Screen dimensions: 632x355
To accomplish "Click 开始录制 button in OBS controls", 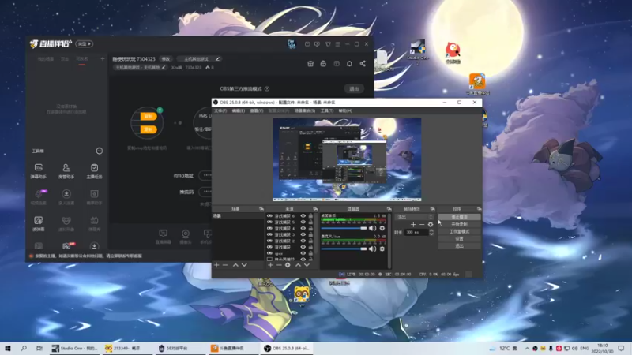I will tap(460, 224).
